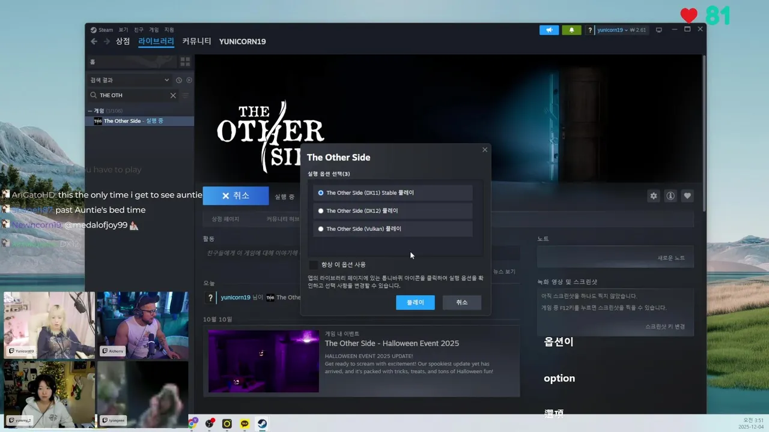Open Chrome from the taskbar
769x432 pixels.
[x=192, y=424]
